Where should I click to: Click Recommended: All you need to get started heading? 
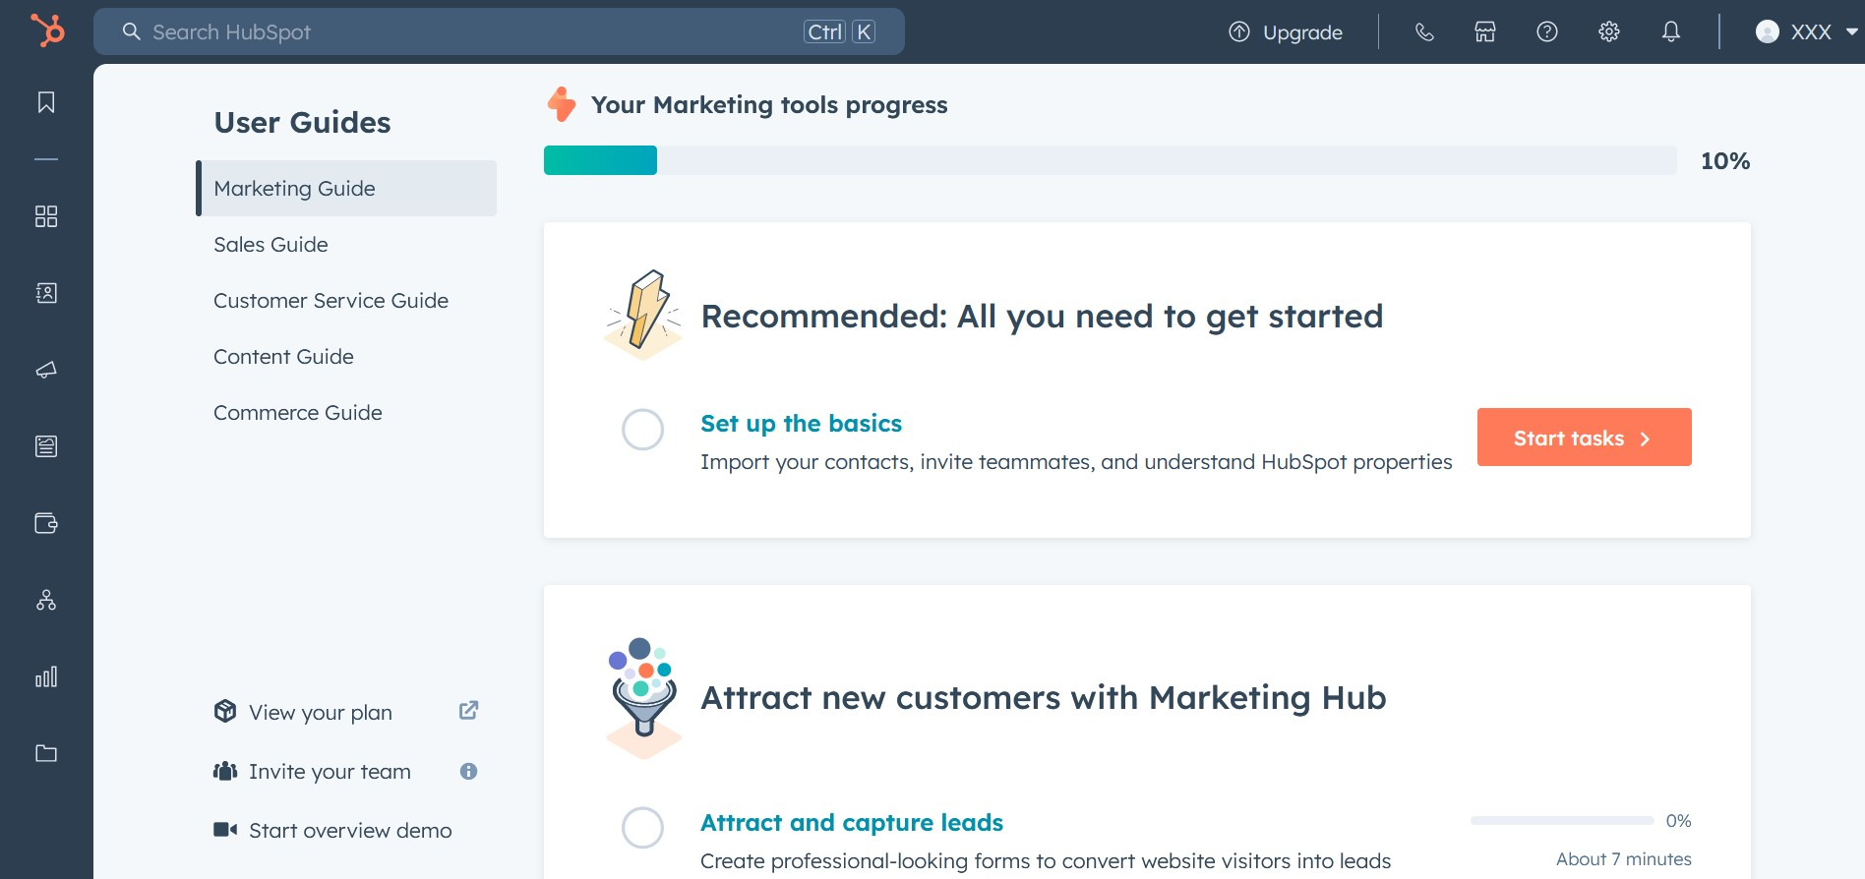1042,317
